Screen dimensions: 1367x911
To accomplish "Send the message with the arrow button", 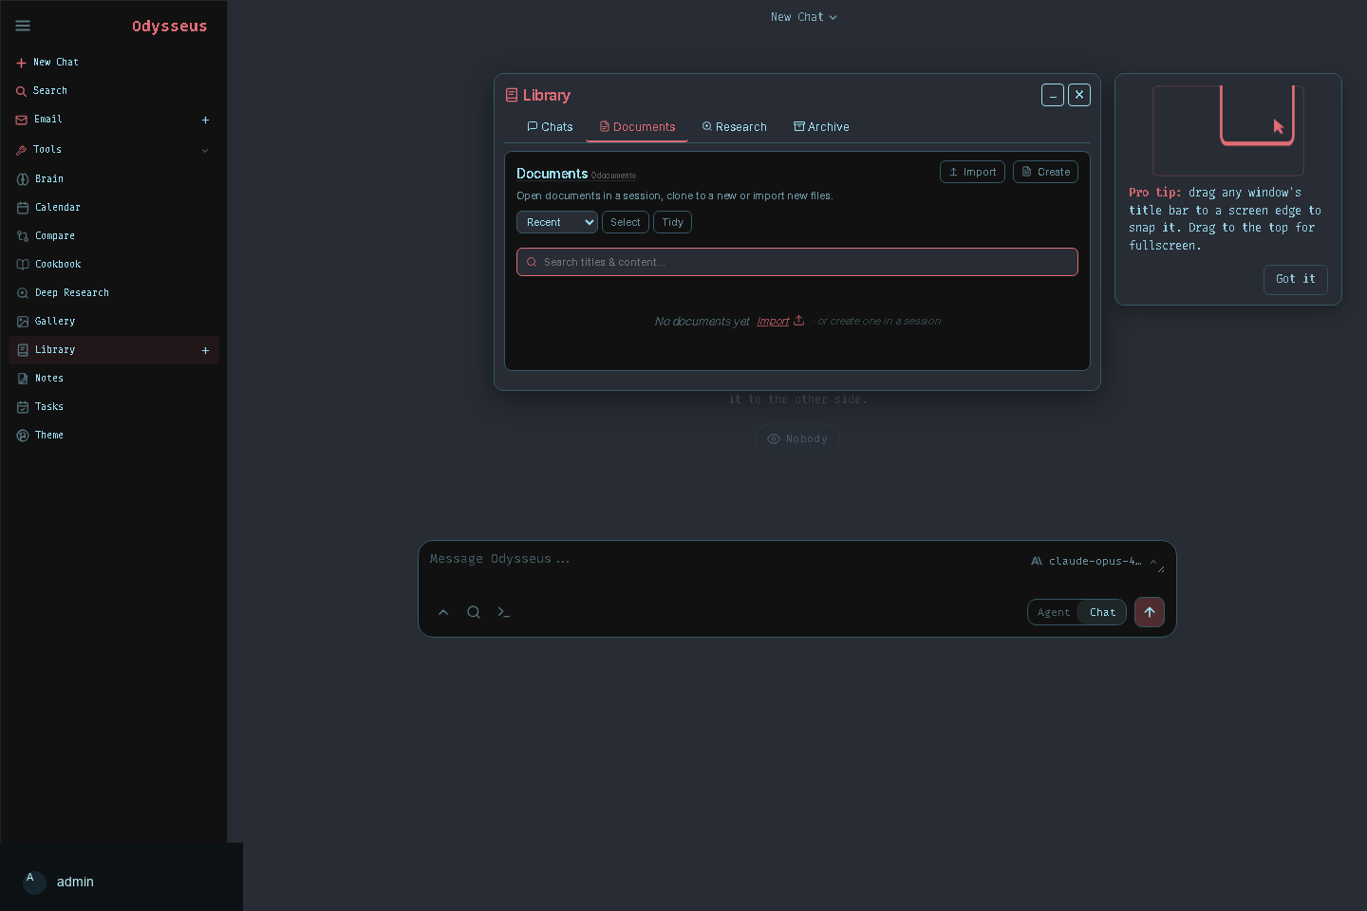I will pos(1150,612).
